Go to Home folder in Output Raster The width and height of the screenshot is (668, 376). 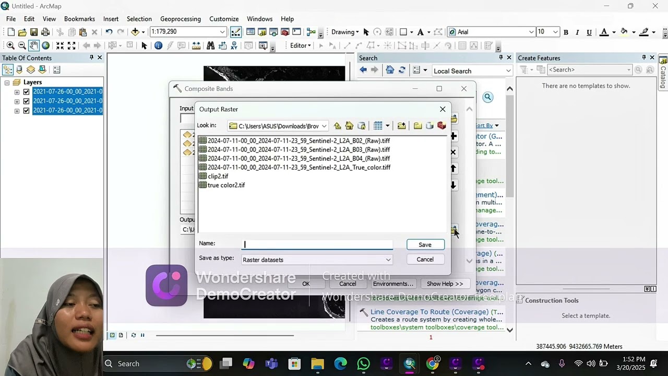click(x=349, y=126)
